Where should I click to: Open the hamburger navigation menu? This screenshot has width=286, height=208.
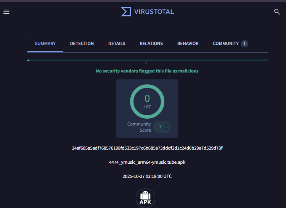[x=6, y=12]
